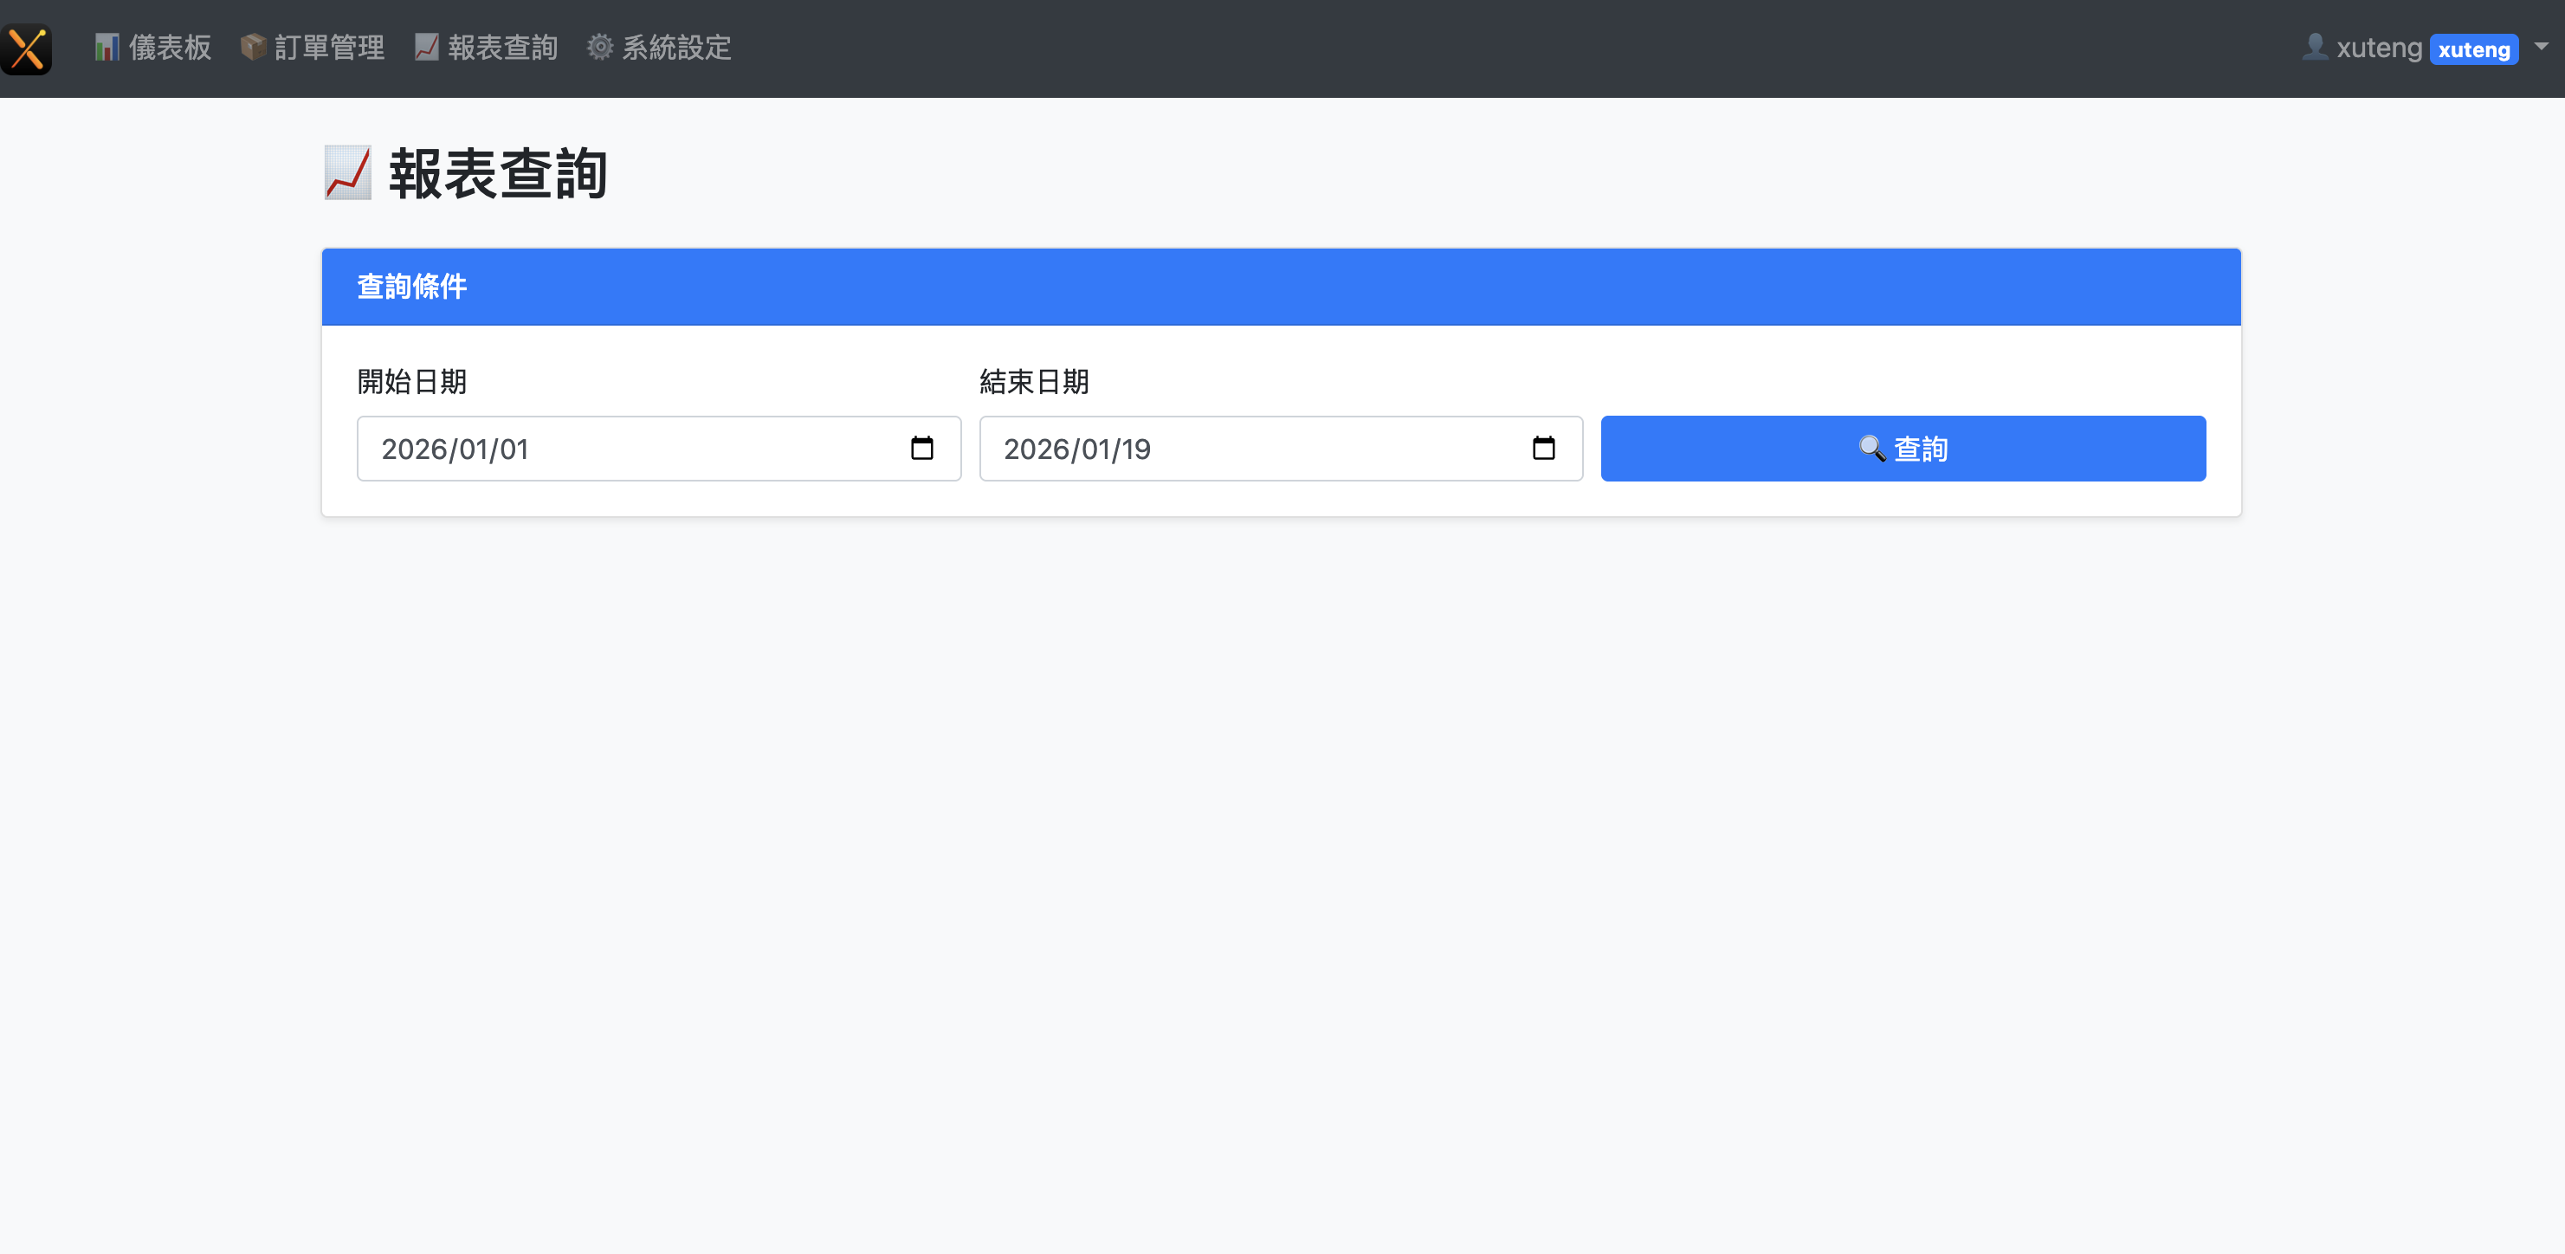
Task: Open 報表查詢 in the navbar
Action: coord(502,47)
